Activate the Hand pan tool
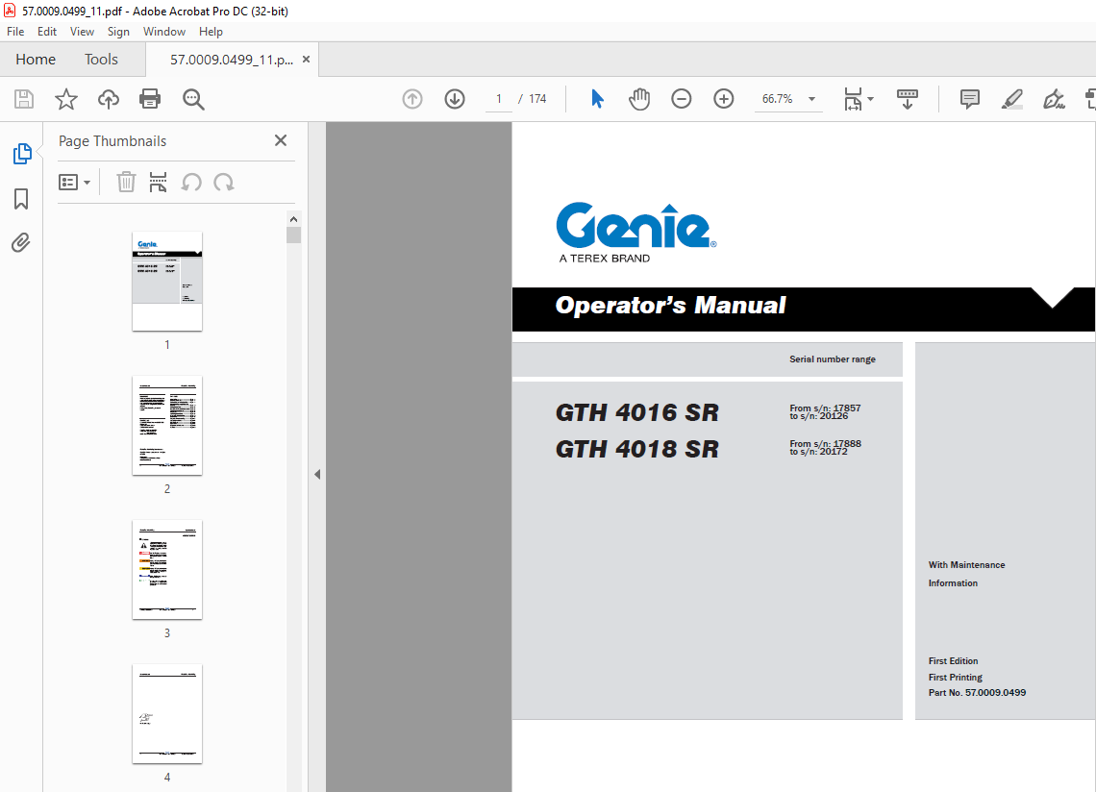This screenshot has height=792, width=1096. pyautogui.click(x=639, y=99)
